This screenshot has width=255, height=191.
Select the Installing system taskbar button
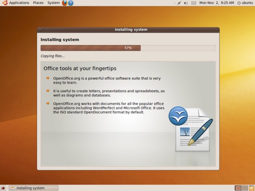(x=33, y=188)
